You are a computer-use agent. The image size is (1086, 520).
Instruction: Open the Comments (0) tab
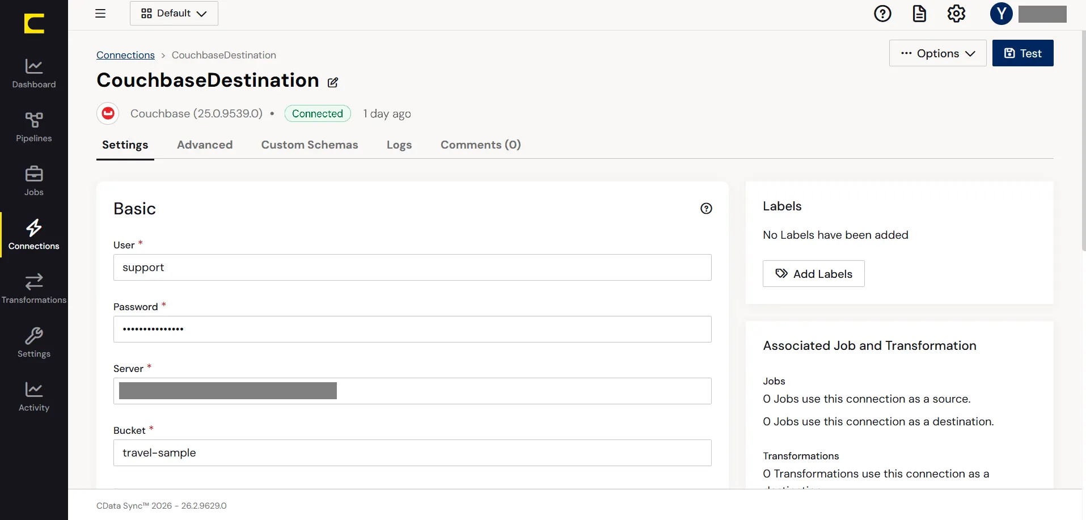click(x=481, y=145)
